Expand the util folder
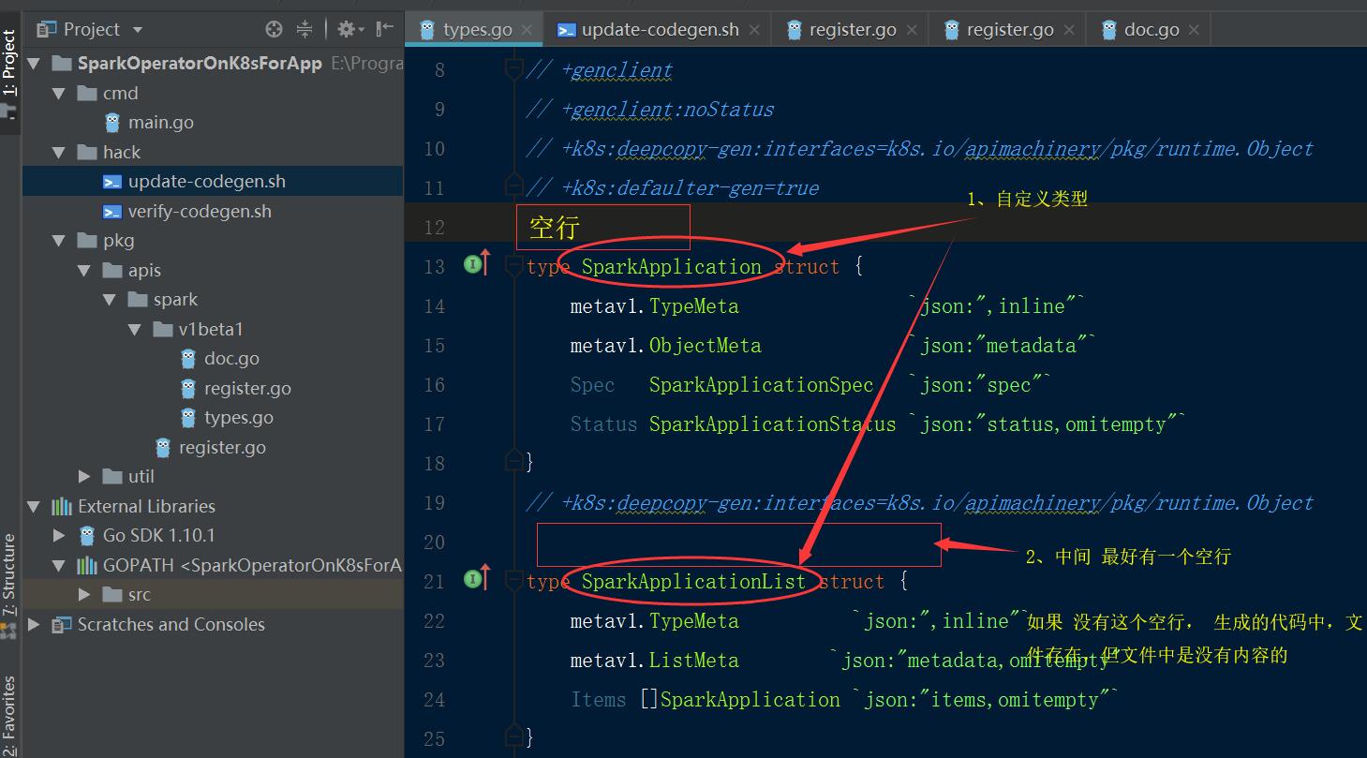Screen dimensions: 1367x758 [85, 477]
